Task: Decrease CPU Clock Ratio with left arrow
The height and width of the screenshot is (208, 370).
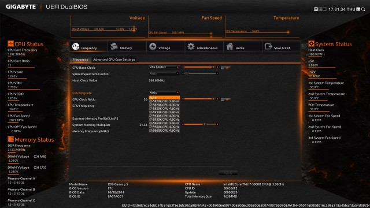Action: (x=183, y=99)
